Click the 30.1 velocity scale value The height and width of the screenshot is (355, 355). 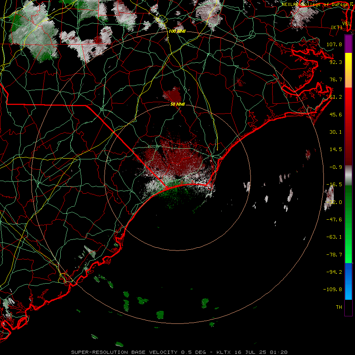click(336, 132)
